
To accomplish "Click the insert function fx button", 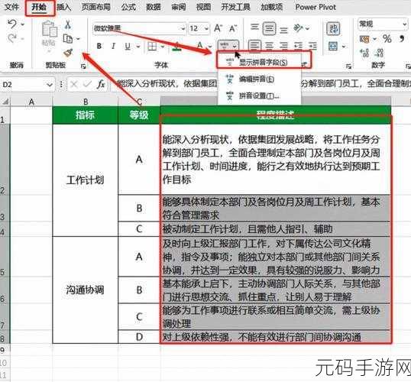I will (x=101, y=85).
